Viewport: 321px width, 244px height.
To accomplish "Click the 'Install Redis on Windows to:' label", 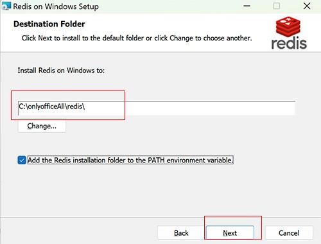I will [61, 71].
